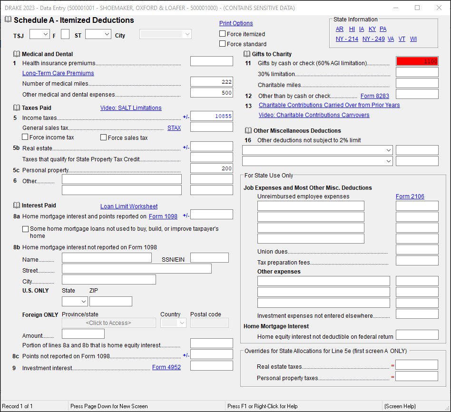Click the Income taxes amount field
451x412 pixels.
(x=212, y=116)
